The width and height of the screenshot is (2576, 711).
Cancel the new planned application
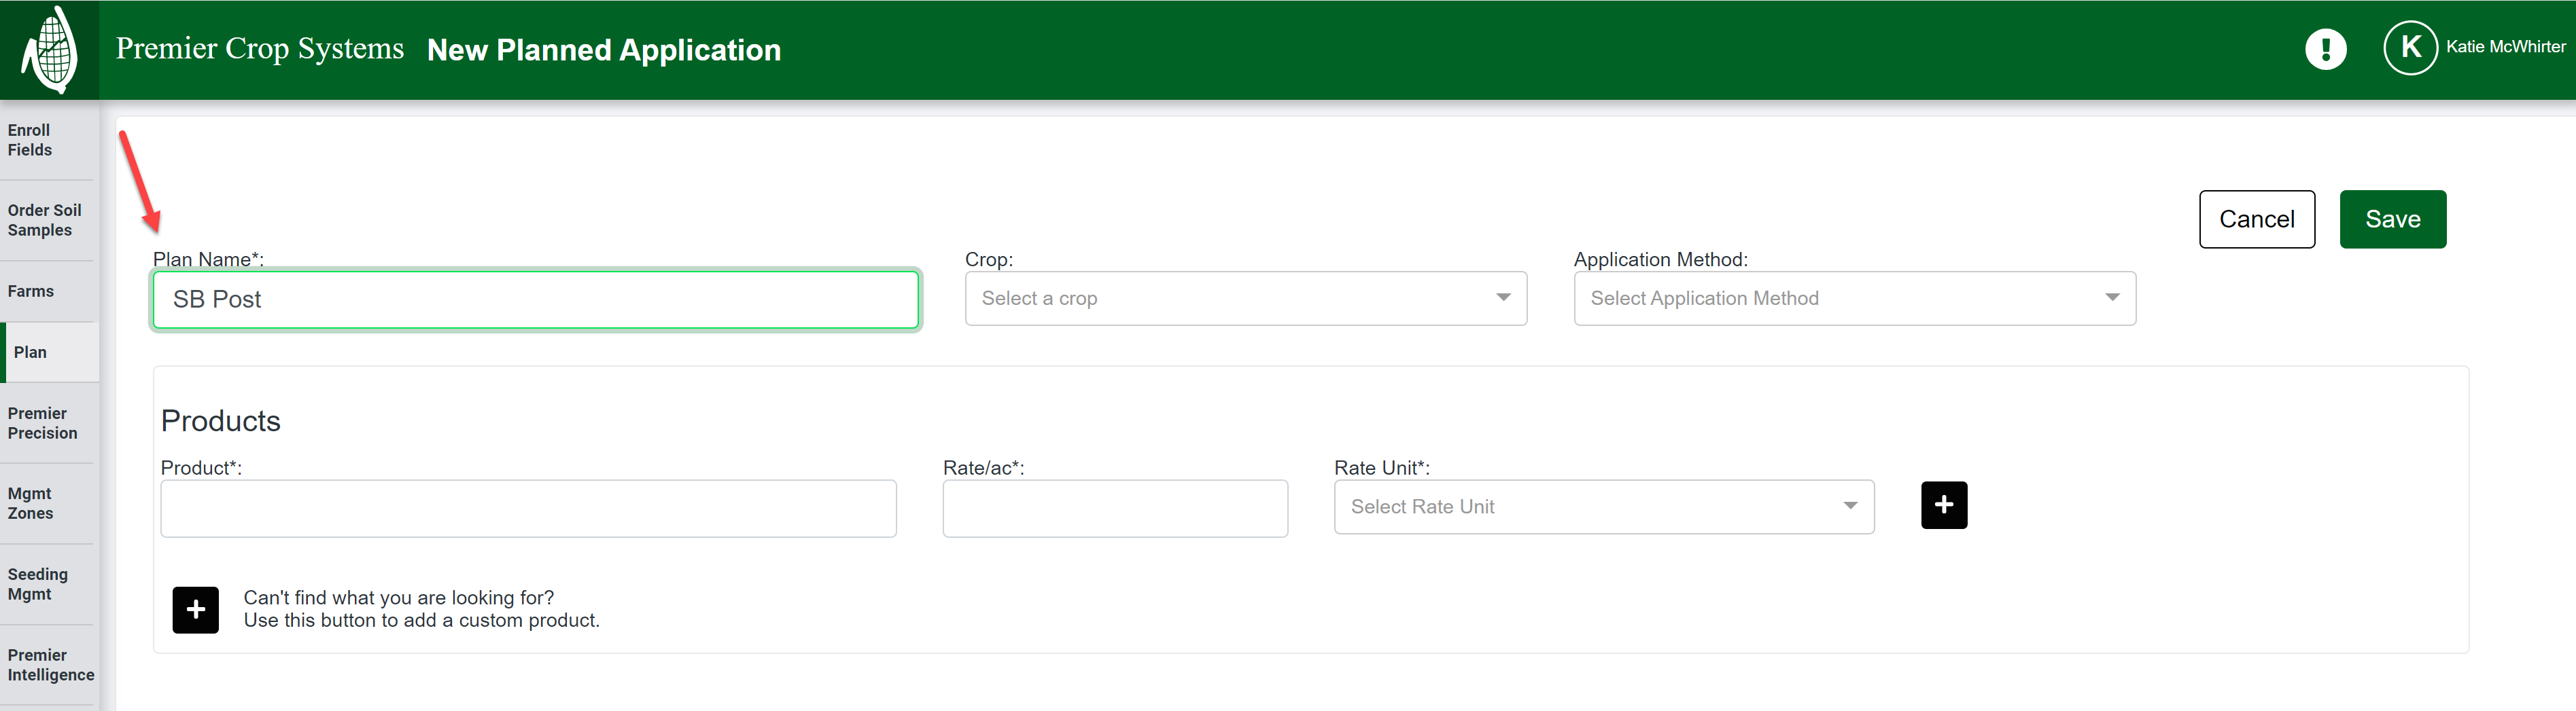[2256, 220]
